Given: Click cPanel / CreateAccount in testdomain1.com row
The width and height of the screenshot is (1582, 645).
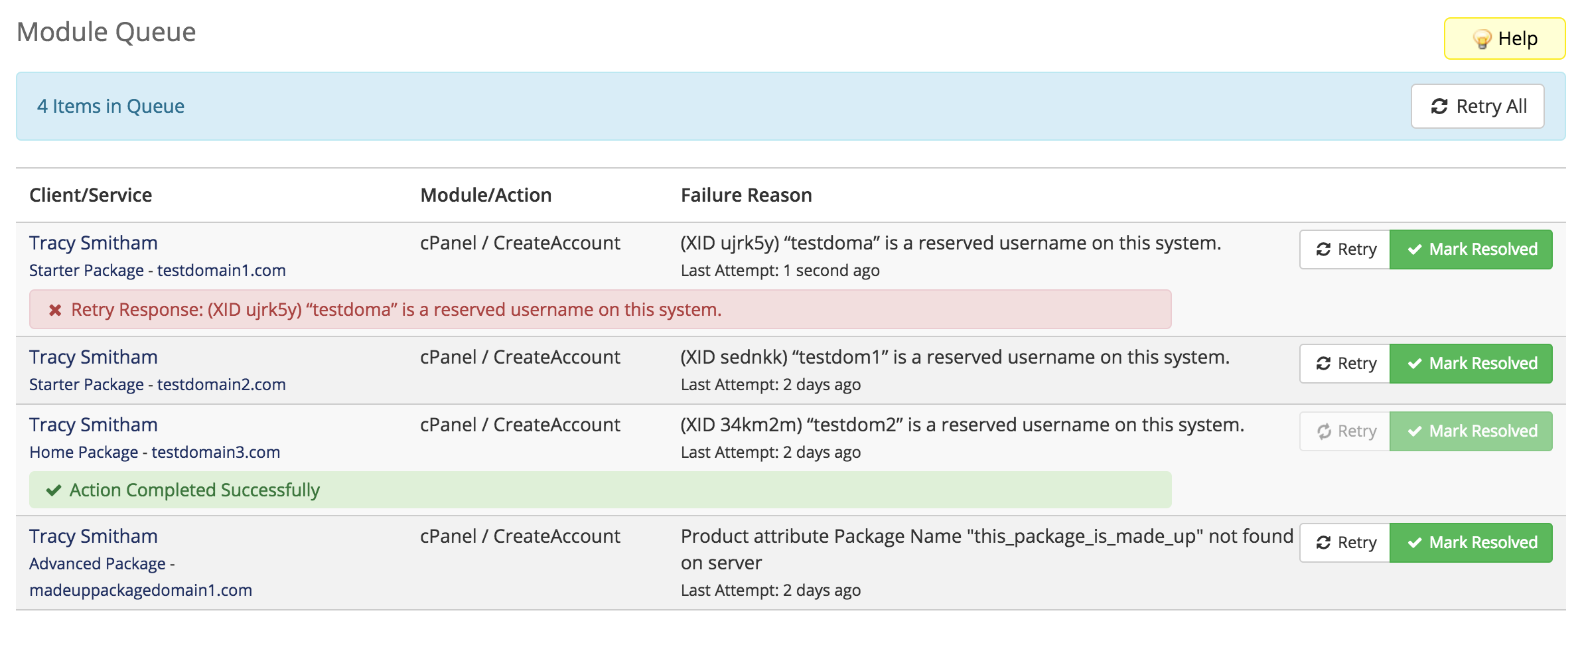Looking at the screenshot, I should click(520, 243).
